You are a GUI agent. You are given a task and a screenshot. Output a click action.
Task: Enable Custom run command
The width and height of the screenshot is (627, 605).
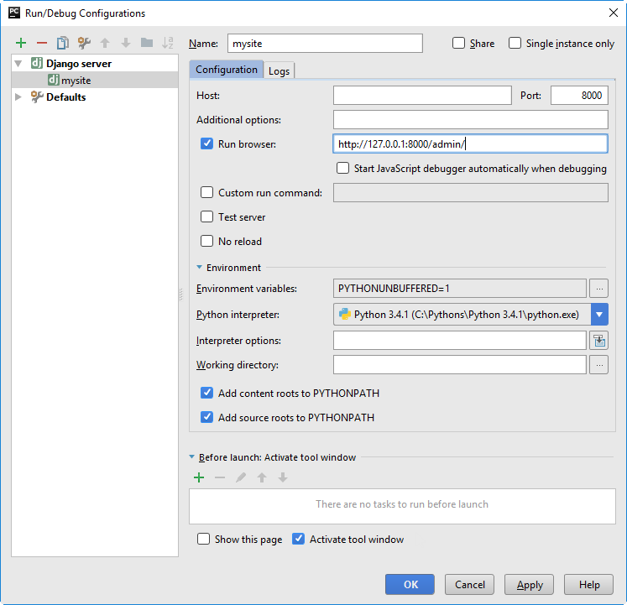coord(206,192)
